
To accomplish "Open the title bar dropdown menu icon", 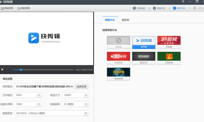I will pos(183,2).
